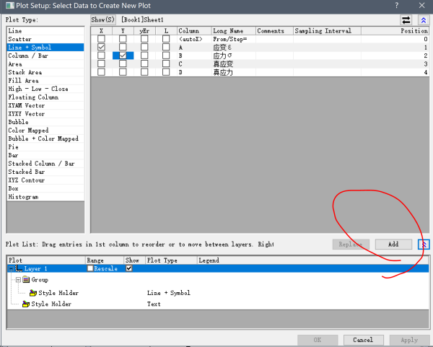433x347 pixels.
Task: Toggle the Show checkbox for Layer 1
Action: point(129,268)
